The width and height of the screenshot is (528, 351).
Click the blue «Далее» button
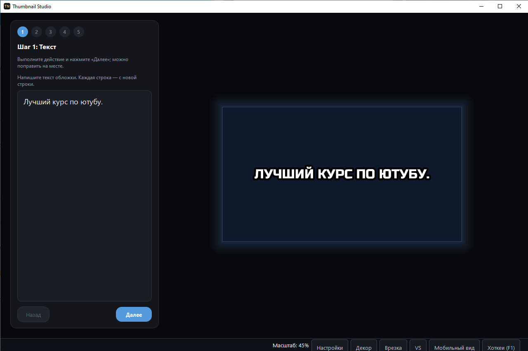[134, 314]
